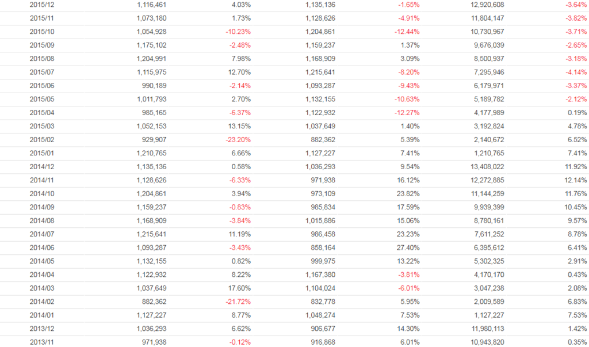Select -23.20% in the 2015/02 row
Screen dimensions: 589x347
click(x=238, y=139)
